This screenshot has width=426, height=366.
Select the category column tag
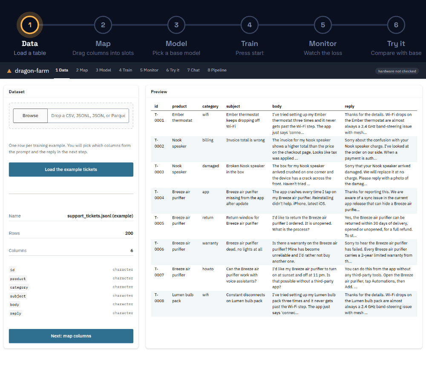(x=19, y=287)
